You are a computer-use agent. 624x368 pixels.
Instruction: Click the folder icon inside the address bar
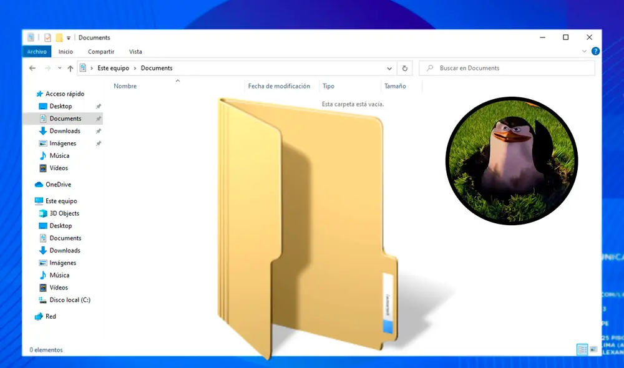point(83,68)
